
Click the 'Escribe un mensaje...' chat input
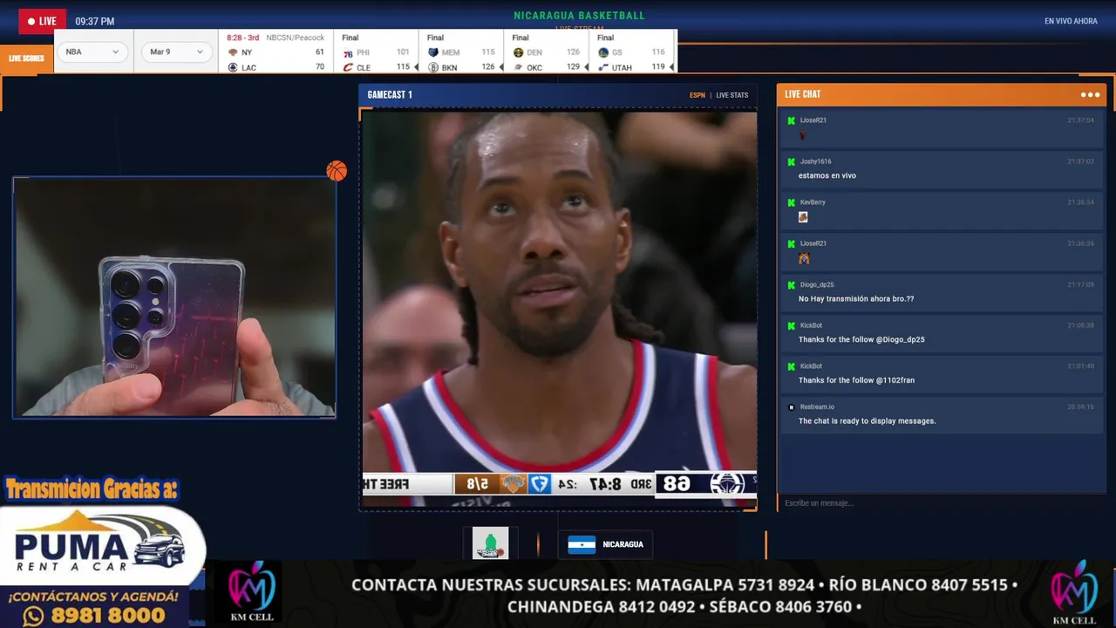pyautogui.click(x=942, y=503)
